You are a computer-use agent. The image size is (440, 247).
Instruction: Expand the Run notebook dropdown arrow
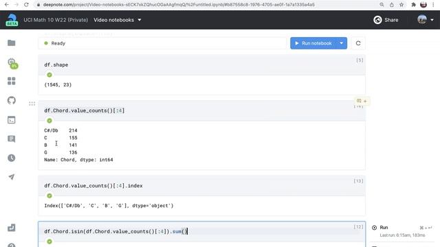click(341, 43)
